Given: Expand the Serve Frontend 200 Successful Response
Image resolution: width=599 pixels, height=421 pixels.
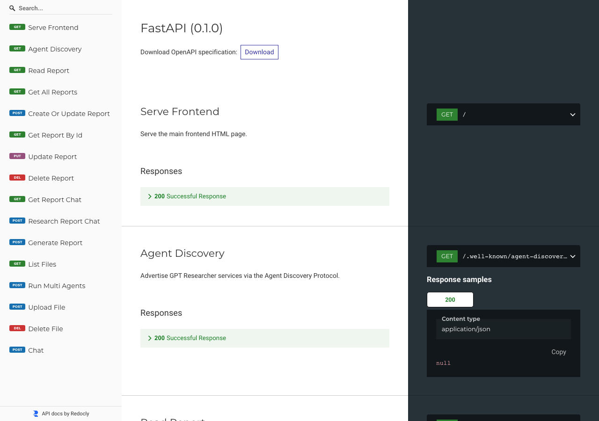Looking at the screenshot, I should [265, 196].
